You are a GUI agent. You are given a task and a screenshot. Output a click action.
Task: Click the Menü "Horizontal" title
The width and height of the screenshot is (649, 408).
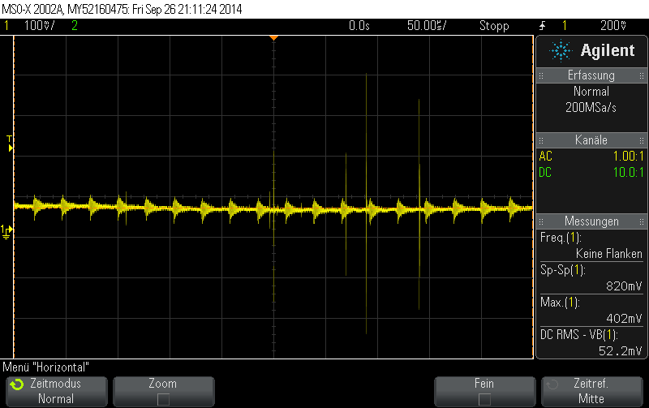(45, 367)
